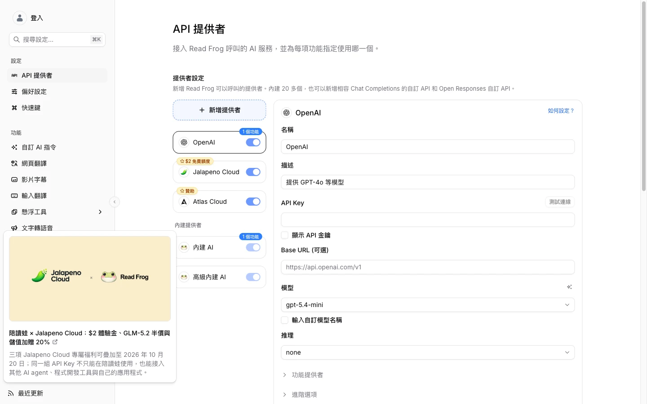The height and width of the screenshot is (404, 647).
Task: Click the search magnifier icon
Action: (x=17, y=40)
